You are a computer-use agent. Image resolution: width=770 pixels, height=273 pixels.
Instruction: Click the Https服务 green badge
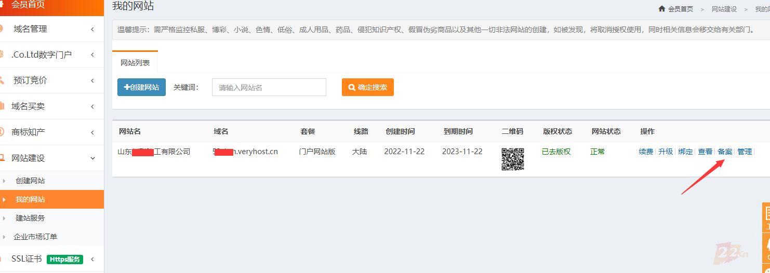point(65,259)
